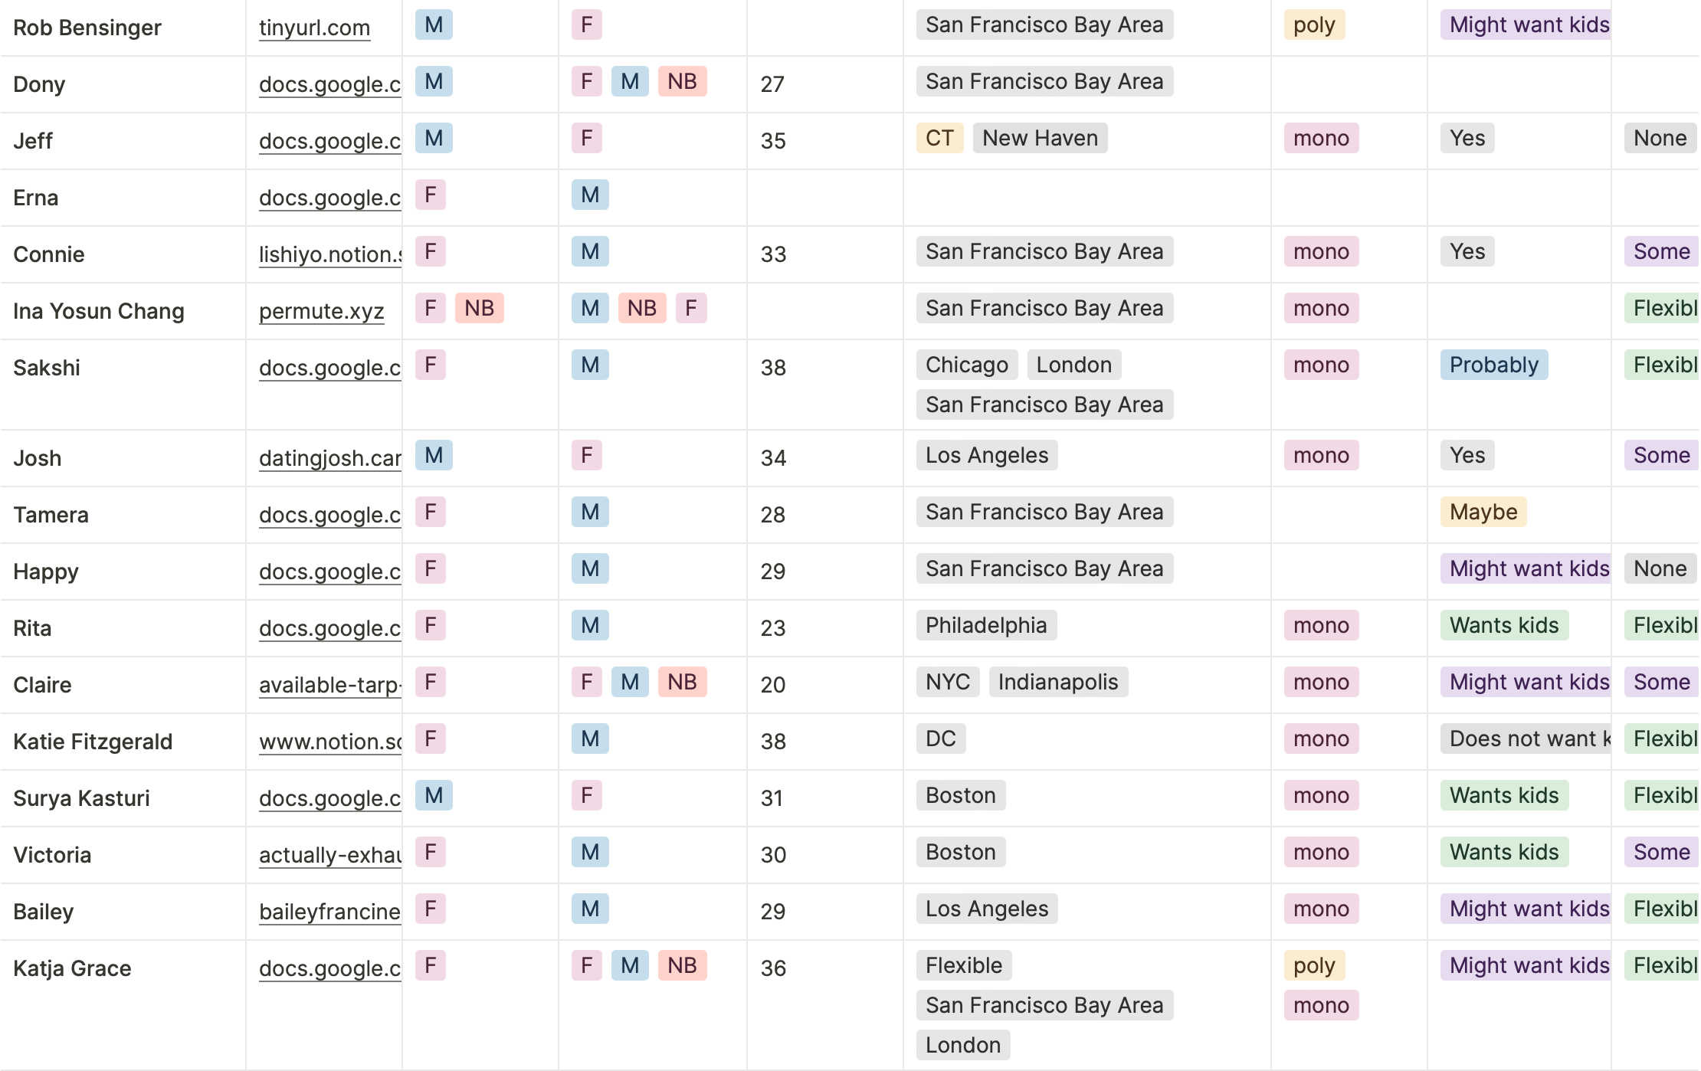
Task: Click the DC location tag for Katie Fitzgerald
Action: click(x=941, y=739)
